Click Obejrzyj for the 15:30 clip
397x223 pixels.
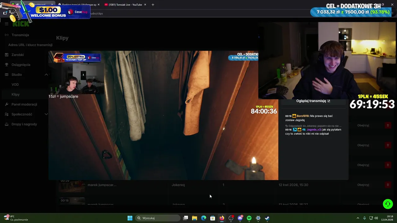363,185
